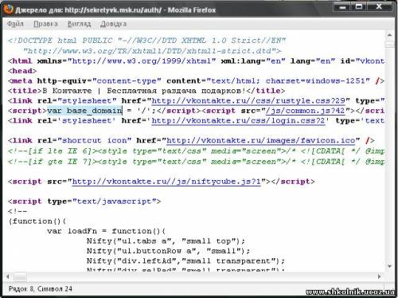Image resolution: width=398 pixels, height=298 pixels.
Task: Open the Вигляд menu
Action: (79, 24)
